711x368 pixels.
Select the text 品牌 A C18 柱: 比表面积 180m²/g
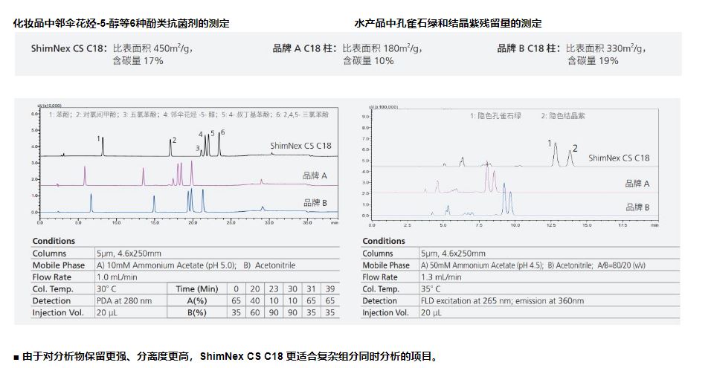[x=347, y=48]
